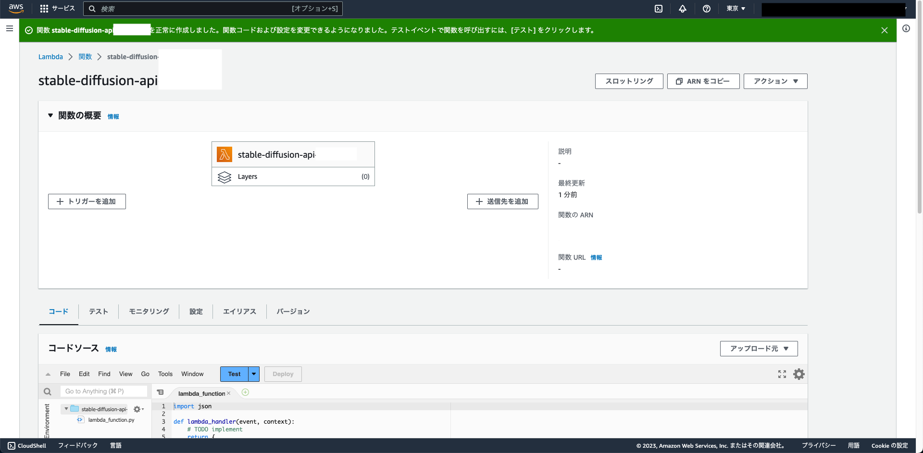Open the Test button dropdown arrow
The image size is (923, 453).
click(x=254, y=374)
